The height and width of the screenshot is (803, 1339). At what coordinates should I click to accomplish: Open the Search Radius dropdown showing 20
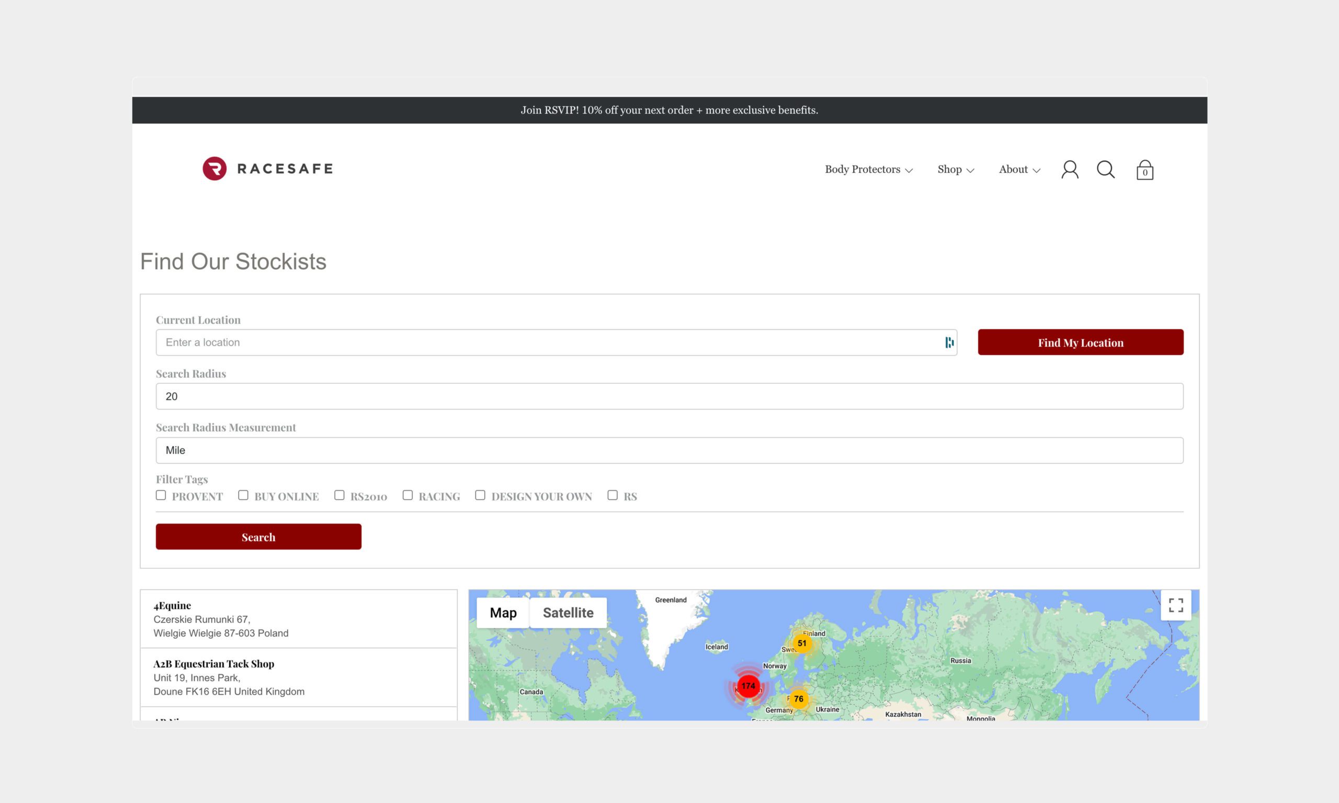coord(669,397)
